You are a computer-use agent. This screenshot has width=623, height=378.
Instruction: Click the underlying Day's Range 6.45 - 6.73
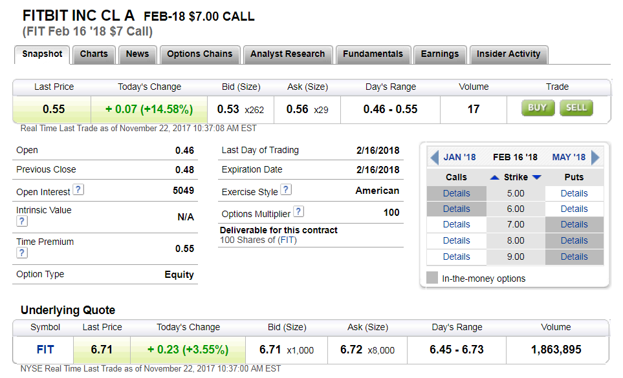pyautogui.click(x=457, y=350)
